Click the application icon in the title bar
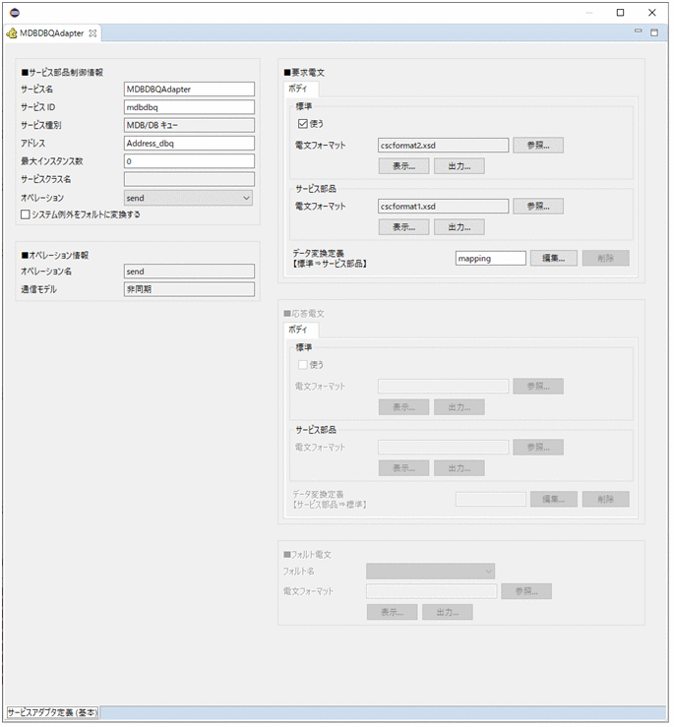Viewport: 674px width, 727px height. 14,13
